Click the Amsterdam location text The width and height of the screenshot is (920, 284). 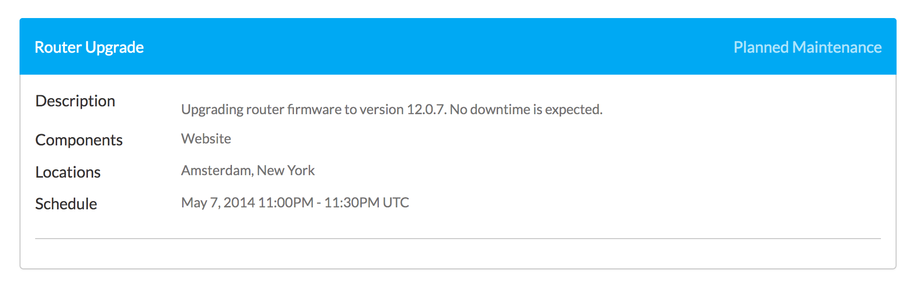217,170
